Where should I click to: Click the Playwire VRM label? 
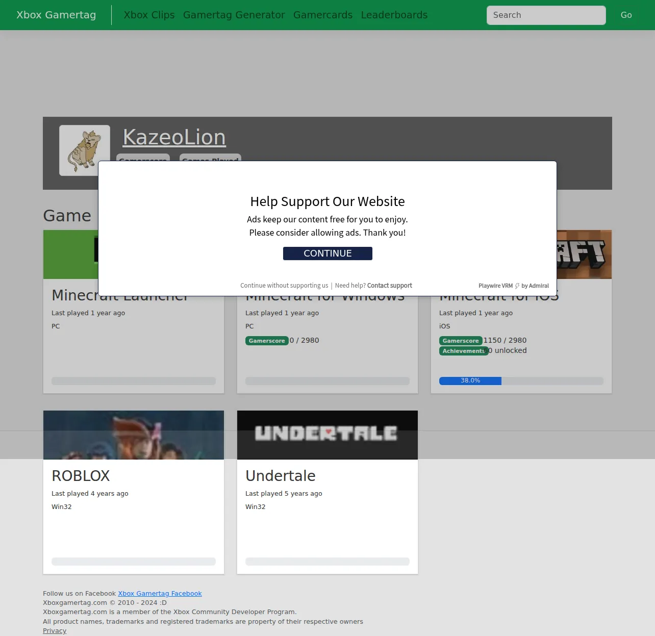[x=495, y=286]
